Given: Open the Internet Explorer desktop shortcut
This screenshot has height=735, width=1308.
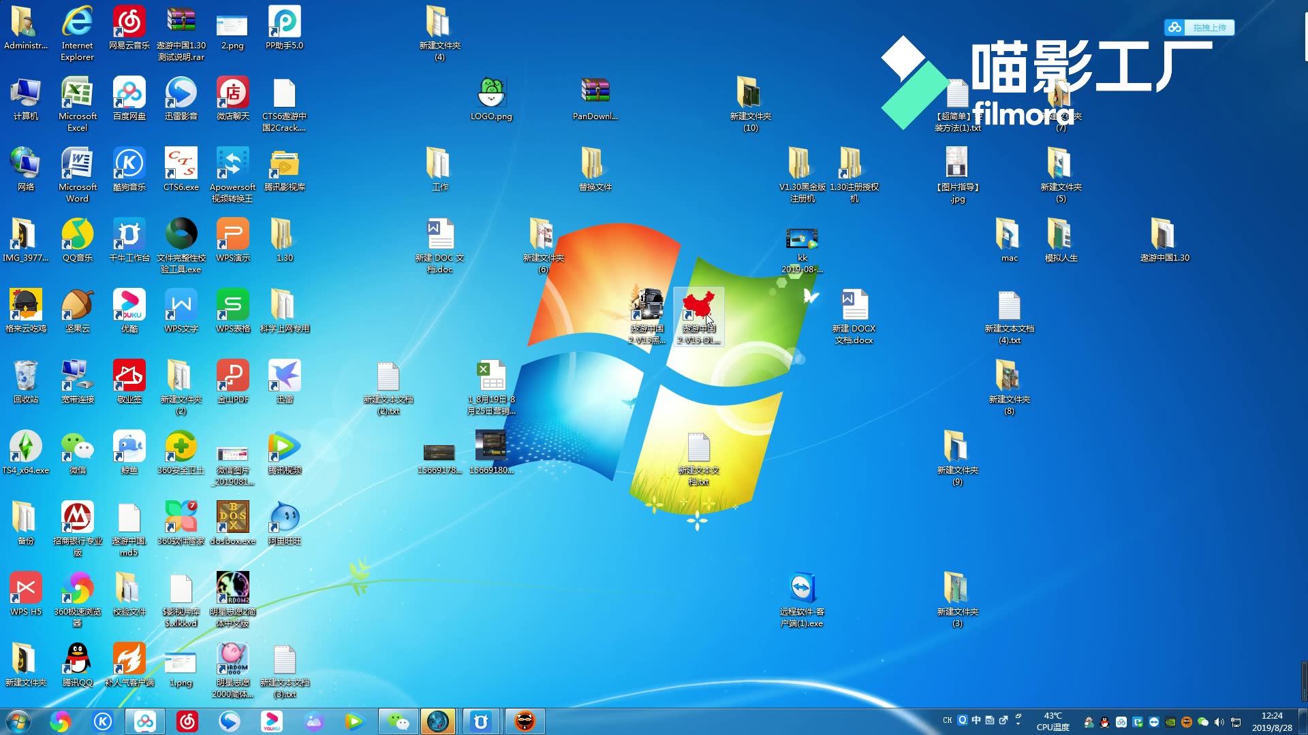Looking at the screenshot, I should tap(77, 33).
